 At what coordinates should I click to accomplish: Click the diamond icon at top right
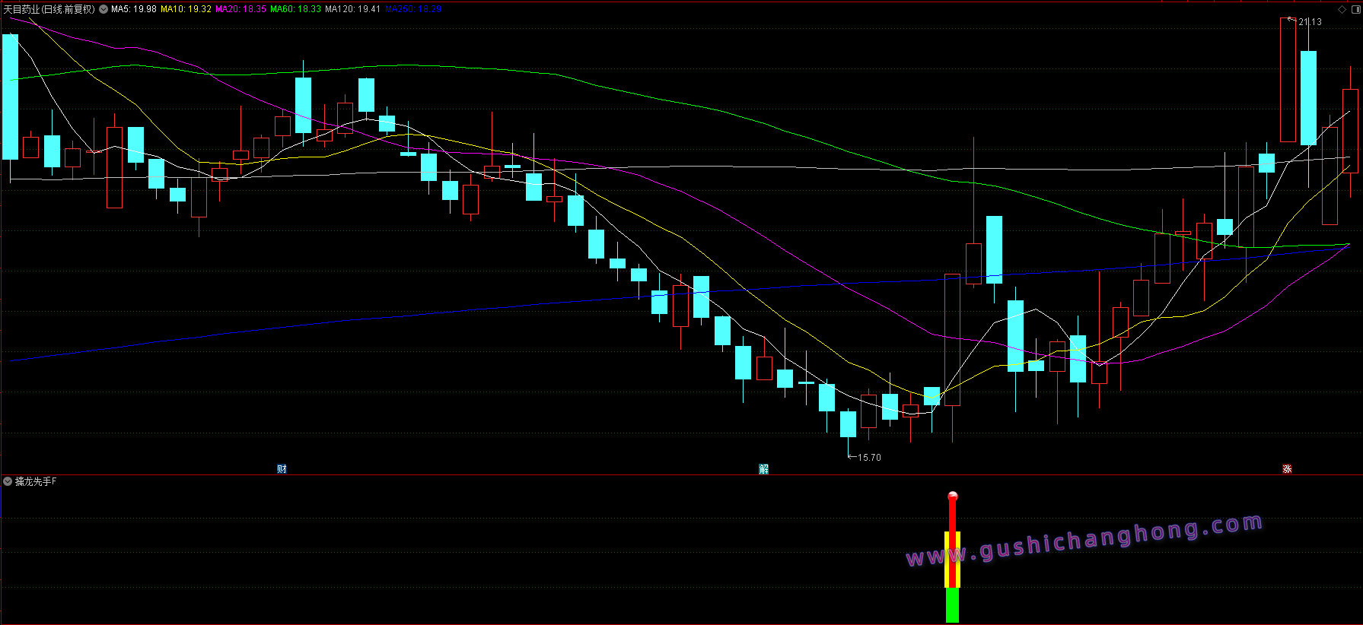(x=1342, y=9)
